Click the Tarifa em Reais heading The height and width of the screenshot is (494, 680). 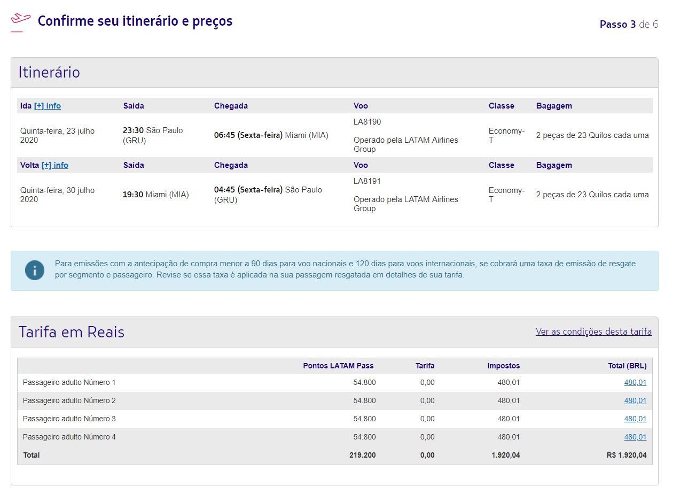coord(72,332)
